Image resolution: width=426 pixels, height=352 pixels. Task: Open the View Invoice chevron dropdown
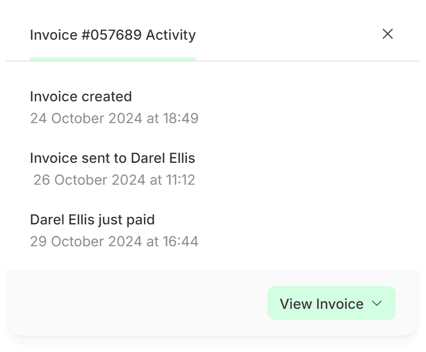[377, 303]
